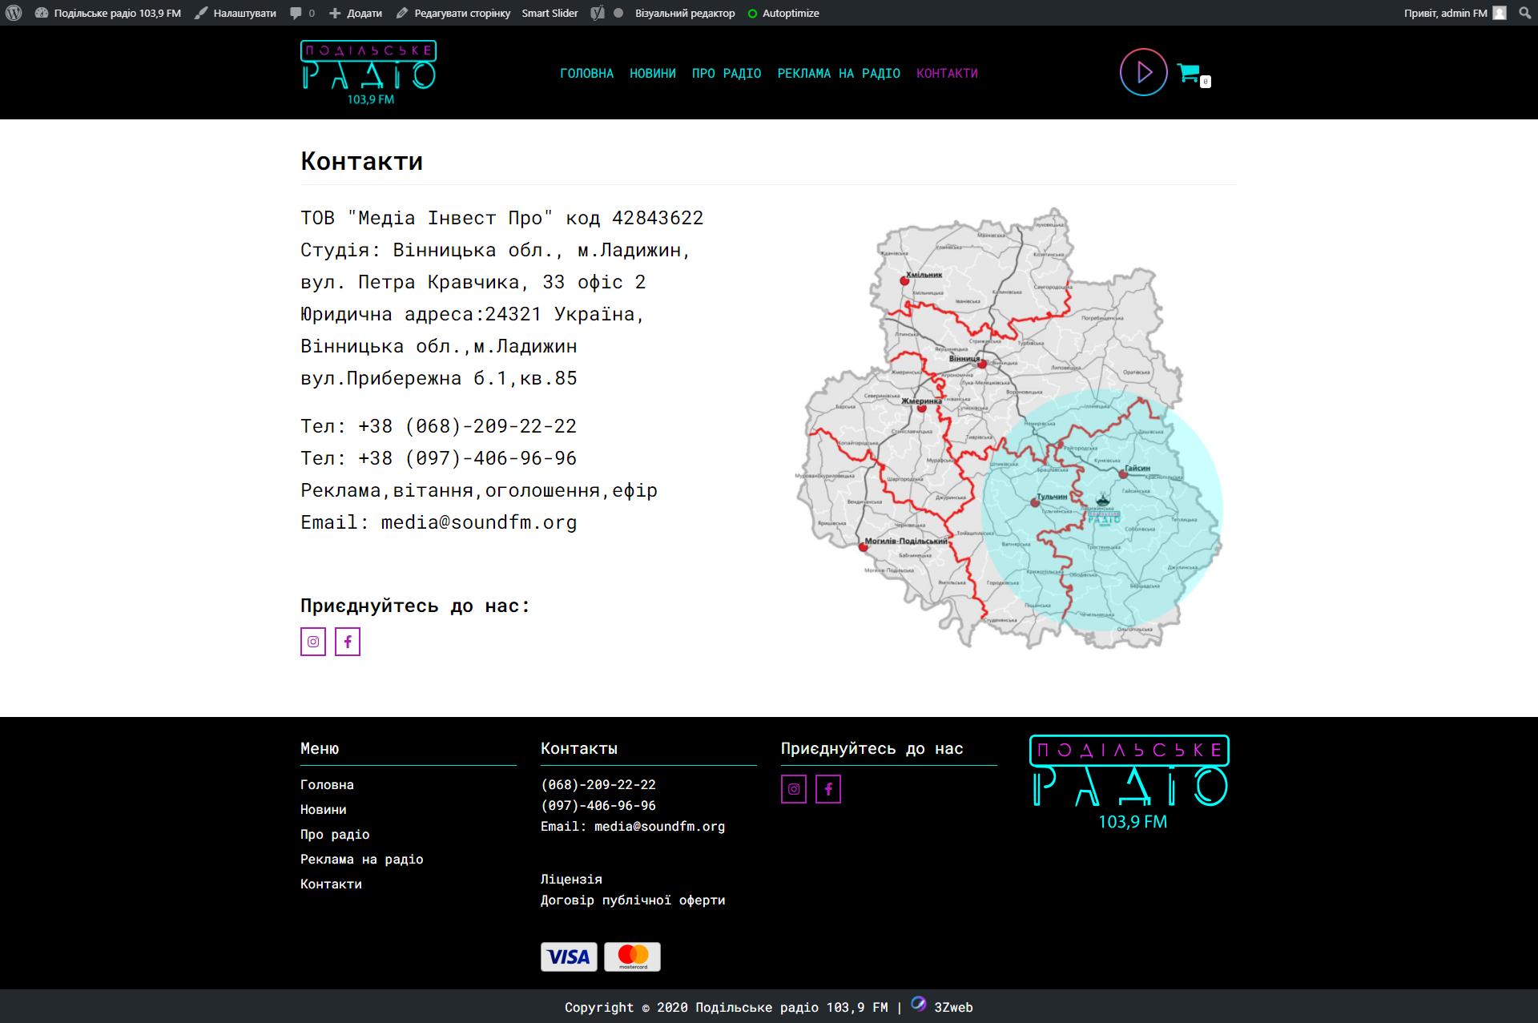This screenshot has width=1538, height=1023.
Task: Click the Подільське радіо header logo
Action: (368, 72)
